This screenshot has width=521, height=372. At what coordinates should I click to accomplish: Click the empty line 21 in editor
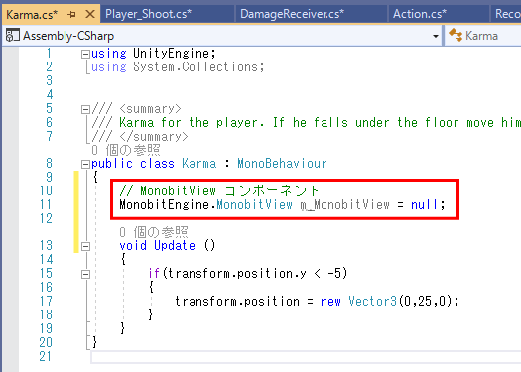[x=306, y=357]
